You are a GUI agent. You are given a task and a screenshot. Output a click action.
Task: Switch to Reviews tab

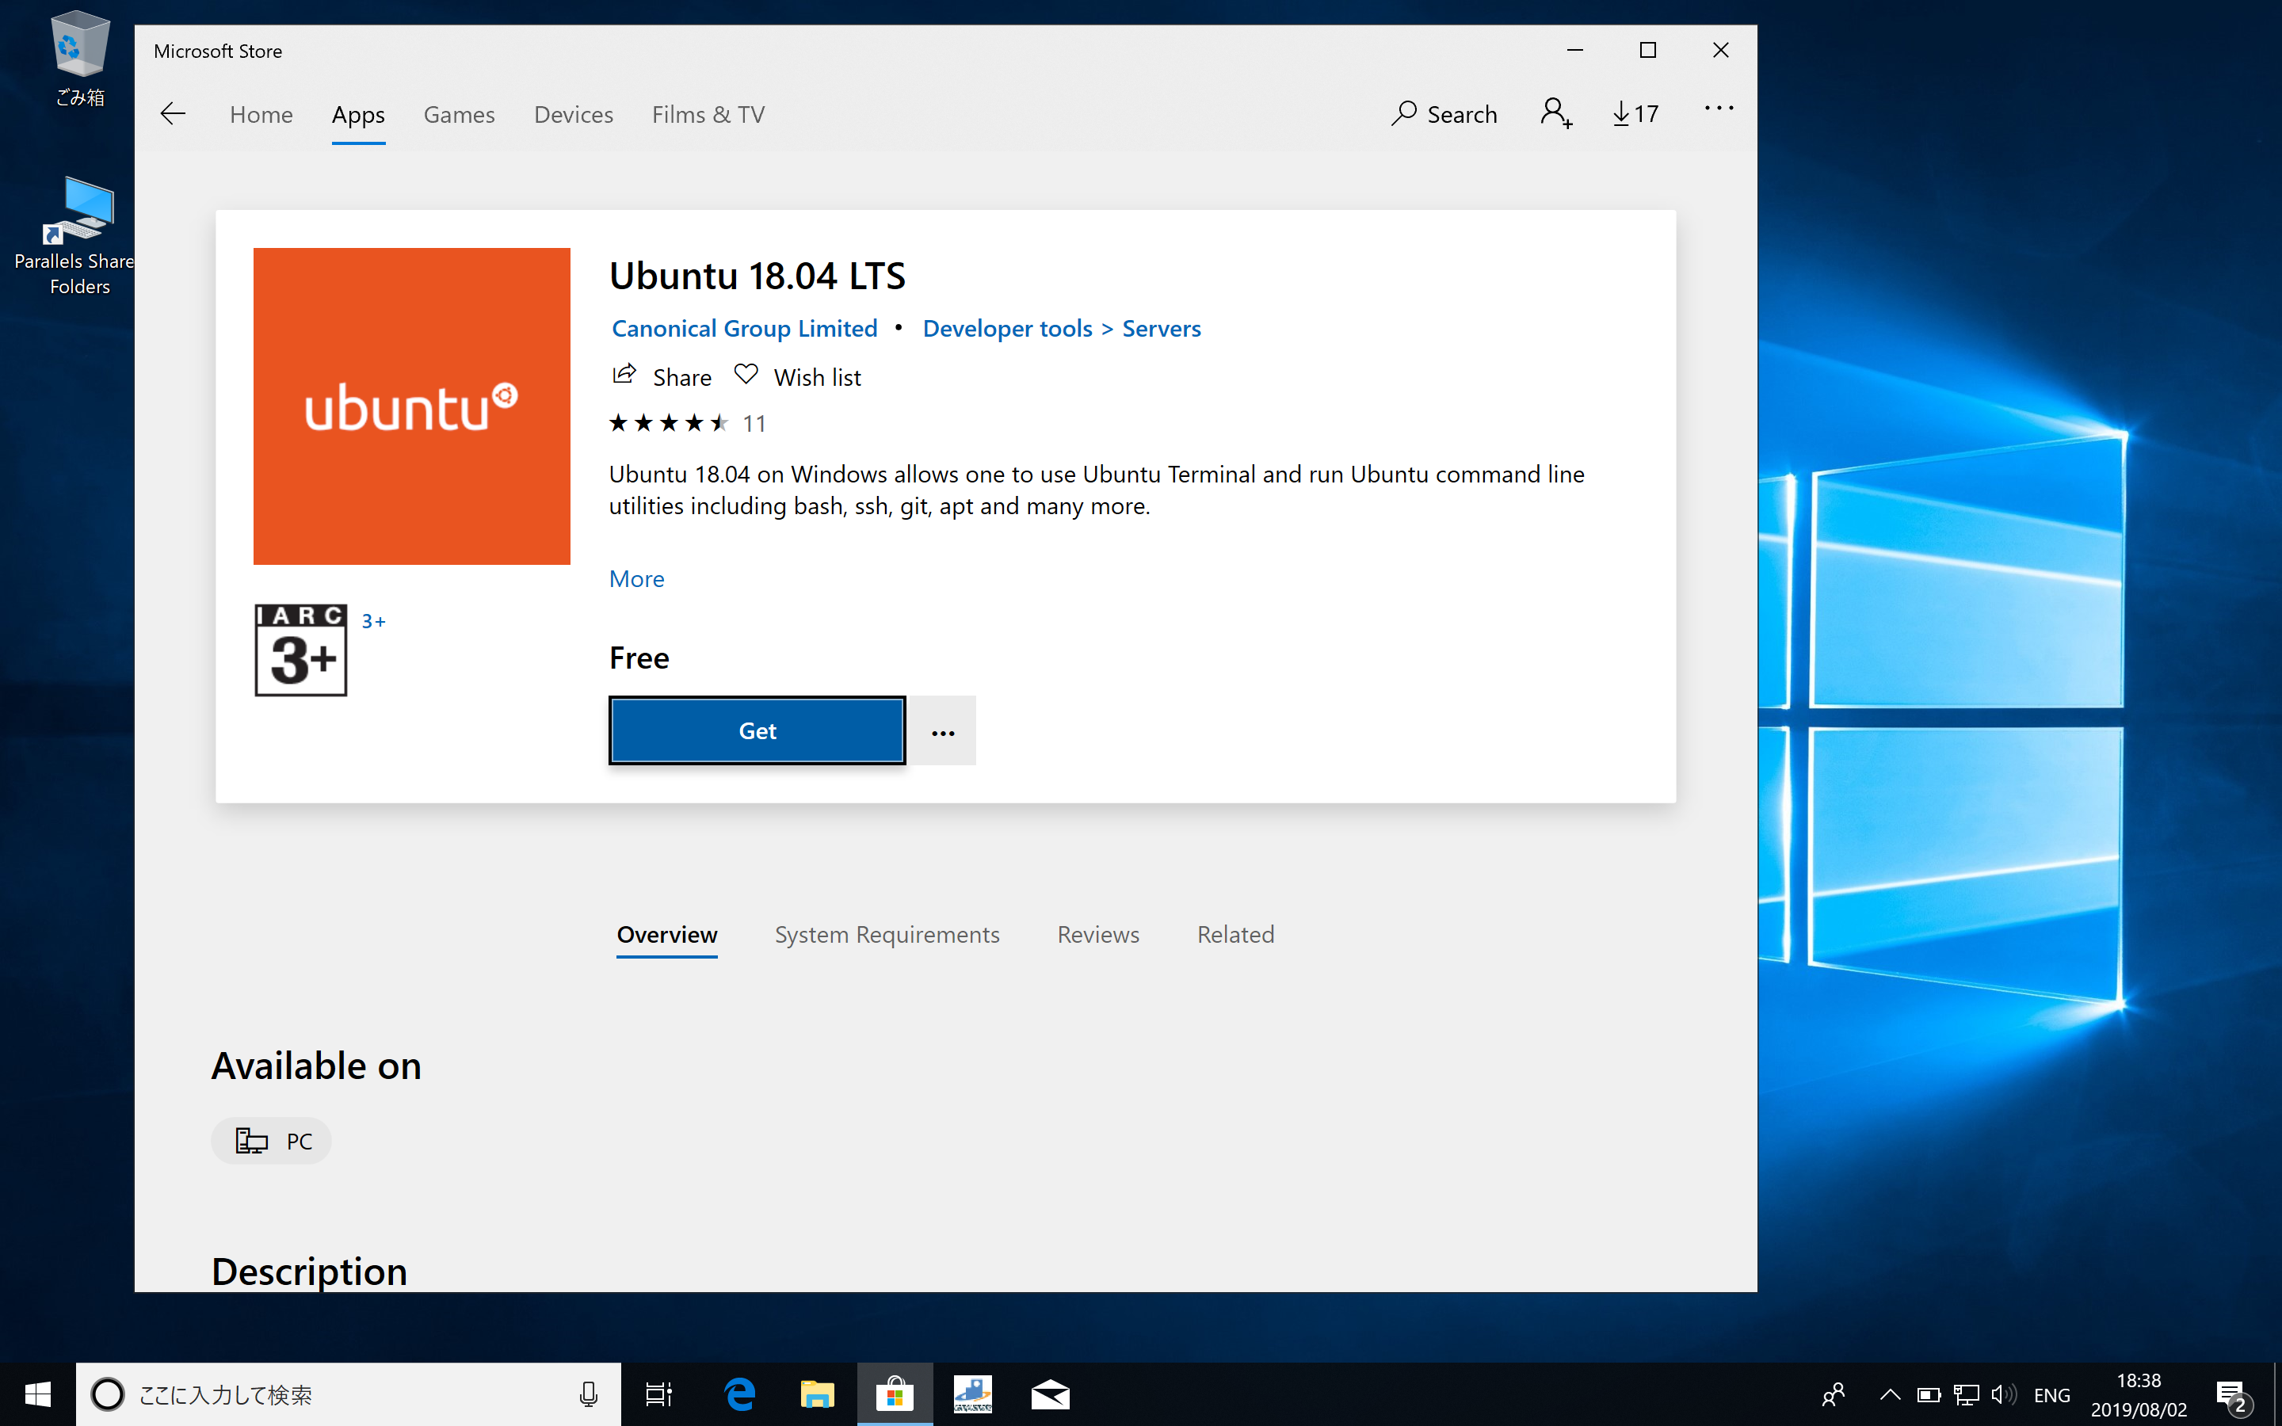click(x=1097, y=934)
